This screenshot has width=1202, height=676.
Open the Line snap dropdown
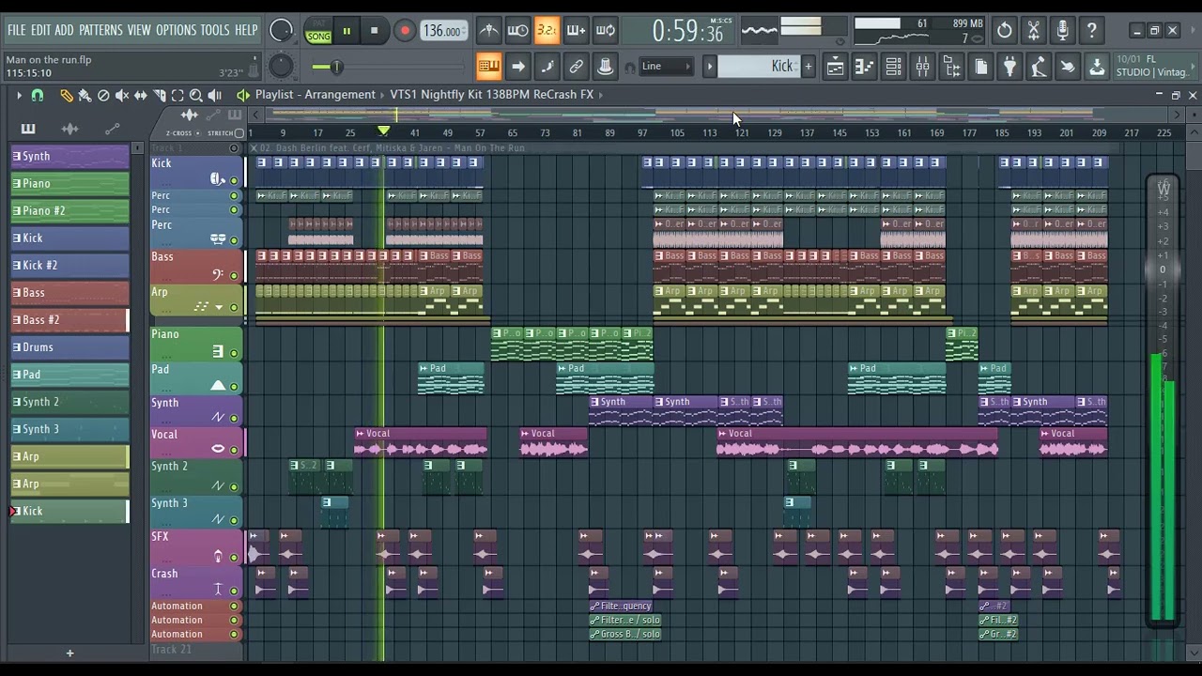[667, 67]
